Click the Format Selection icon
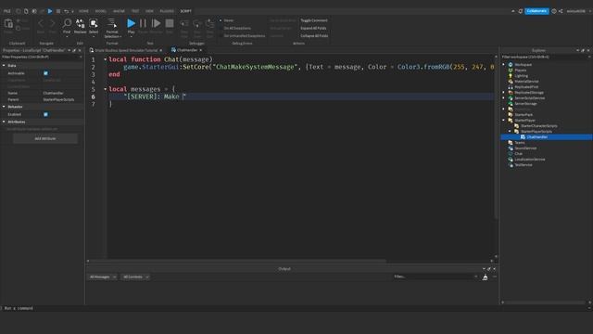 [x=112, y=23]
